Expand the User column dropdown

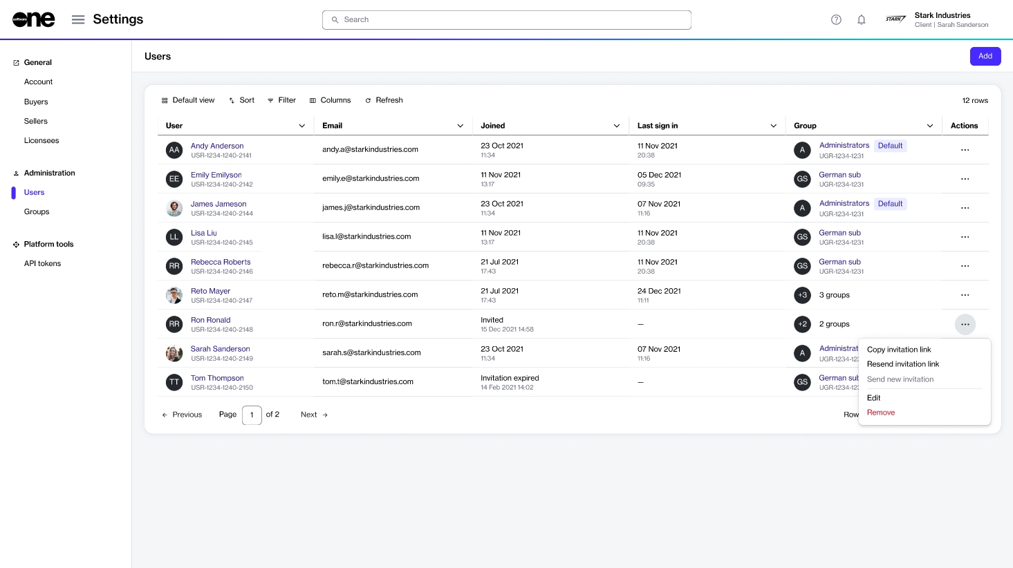pyautogui.click(x=301, y=126)
